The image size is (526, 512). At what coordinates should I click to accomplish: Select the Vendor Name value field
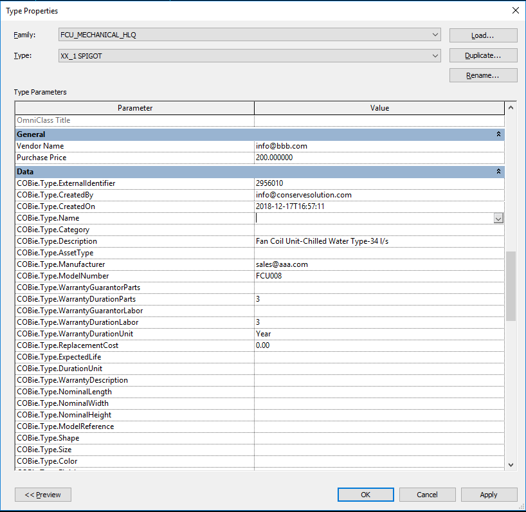pos(379,146)
